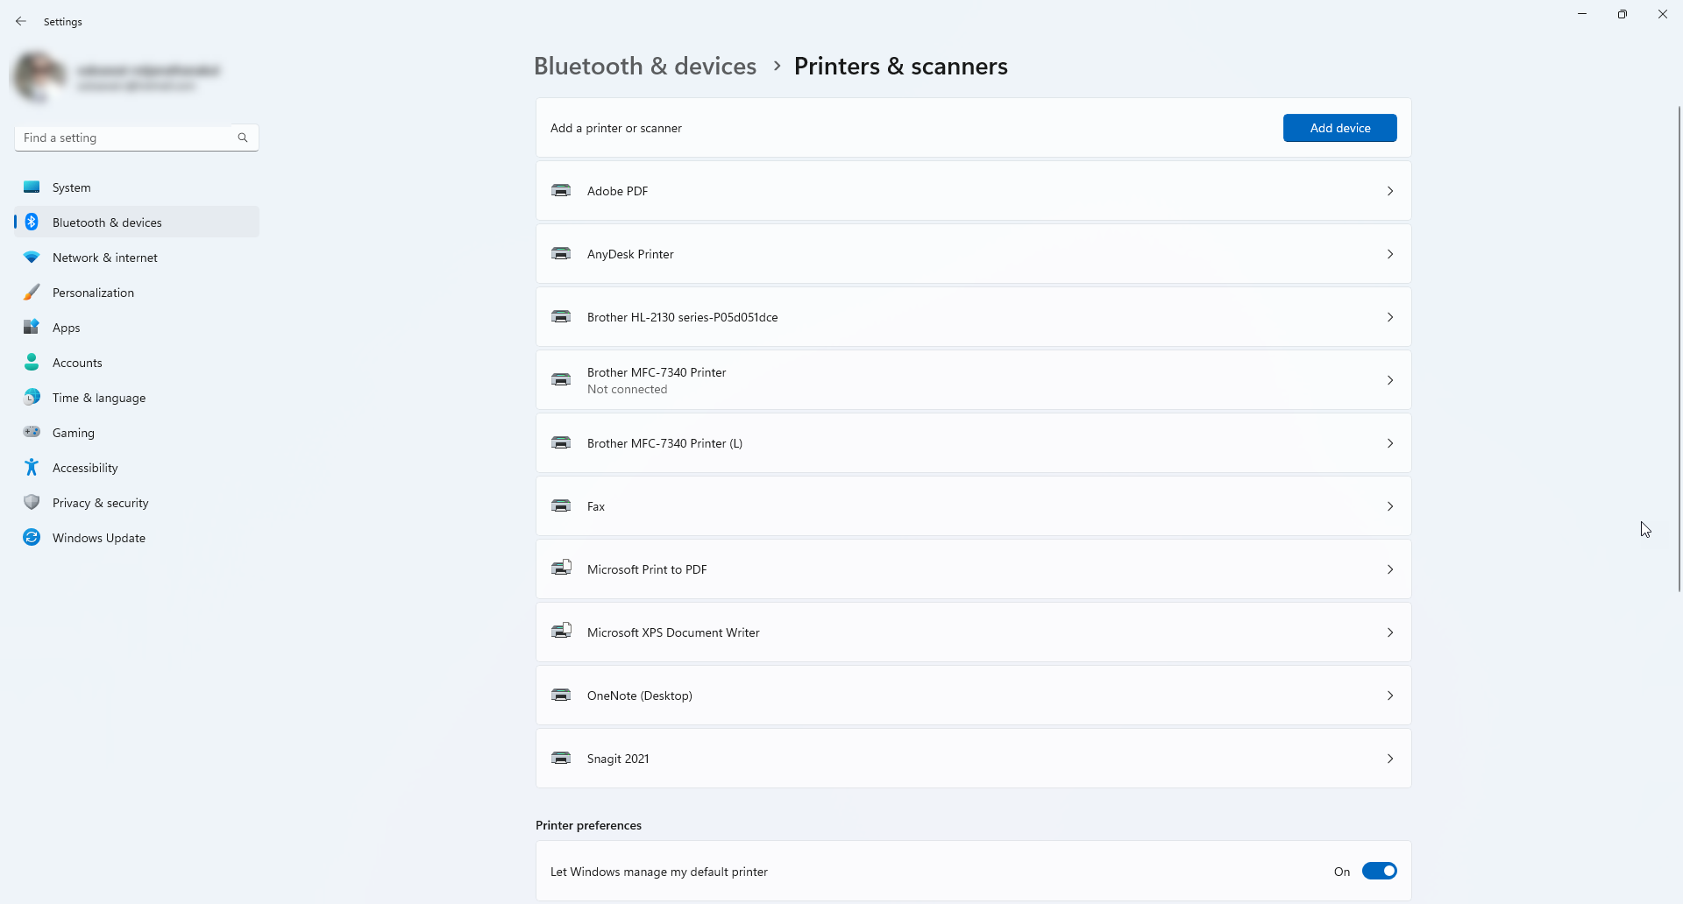Click the user profile avatar picture
This screenshot has width=1683, height=904.
click(x=39, y=77)
